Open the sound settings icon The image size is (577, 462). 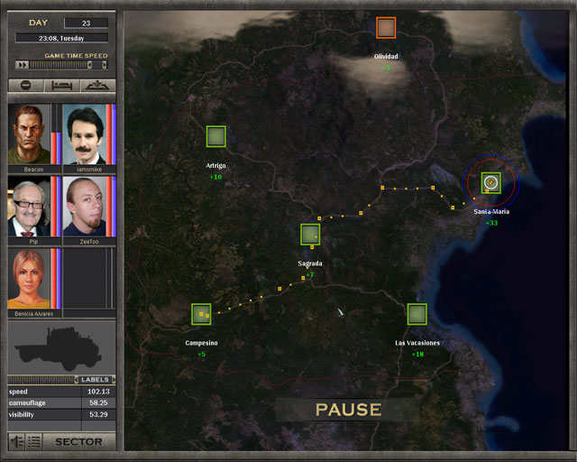pyautogui.click(x=16, y=441)
